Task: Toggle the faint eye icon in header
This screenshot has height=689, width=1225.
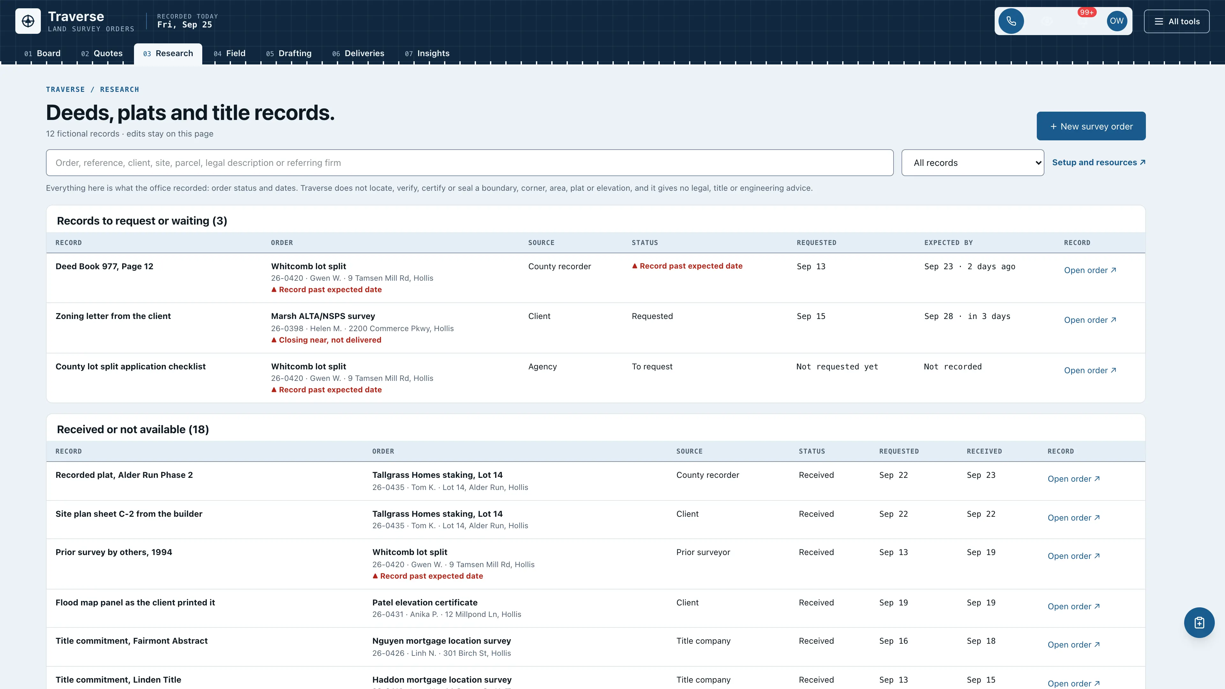Action: point(1047,21)
